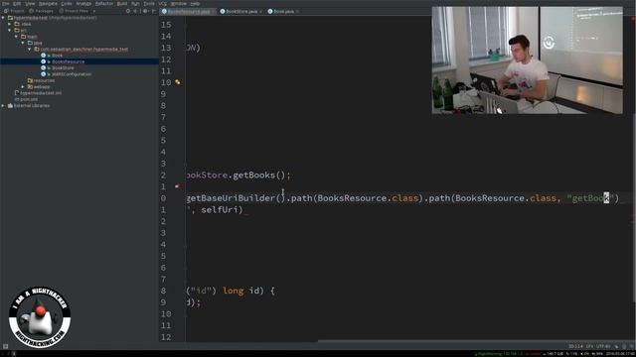Viewport: 636px width, 357px height.
Task: Open the File menu
Action: pos(6,4)
